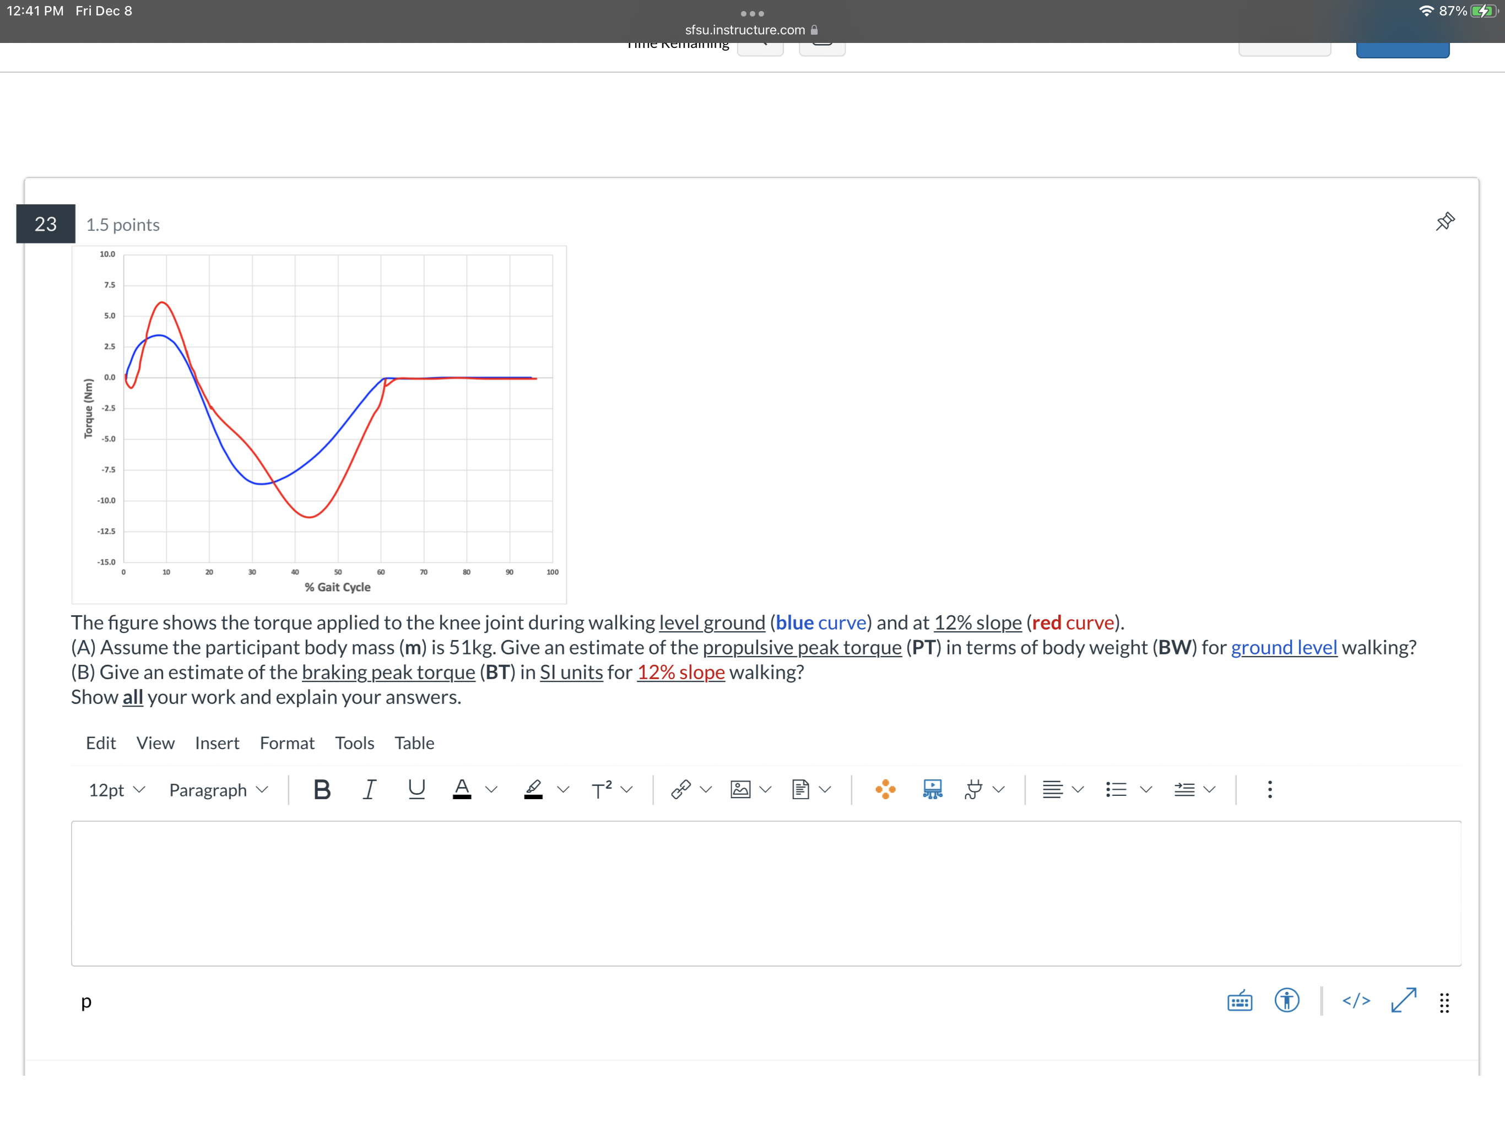
Task: Apply superscript formatting with the T² icon
Action: pos(602,789)
